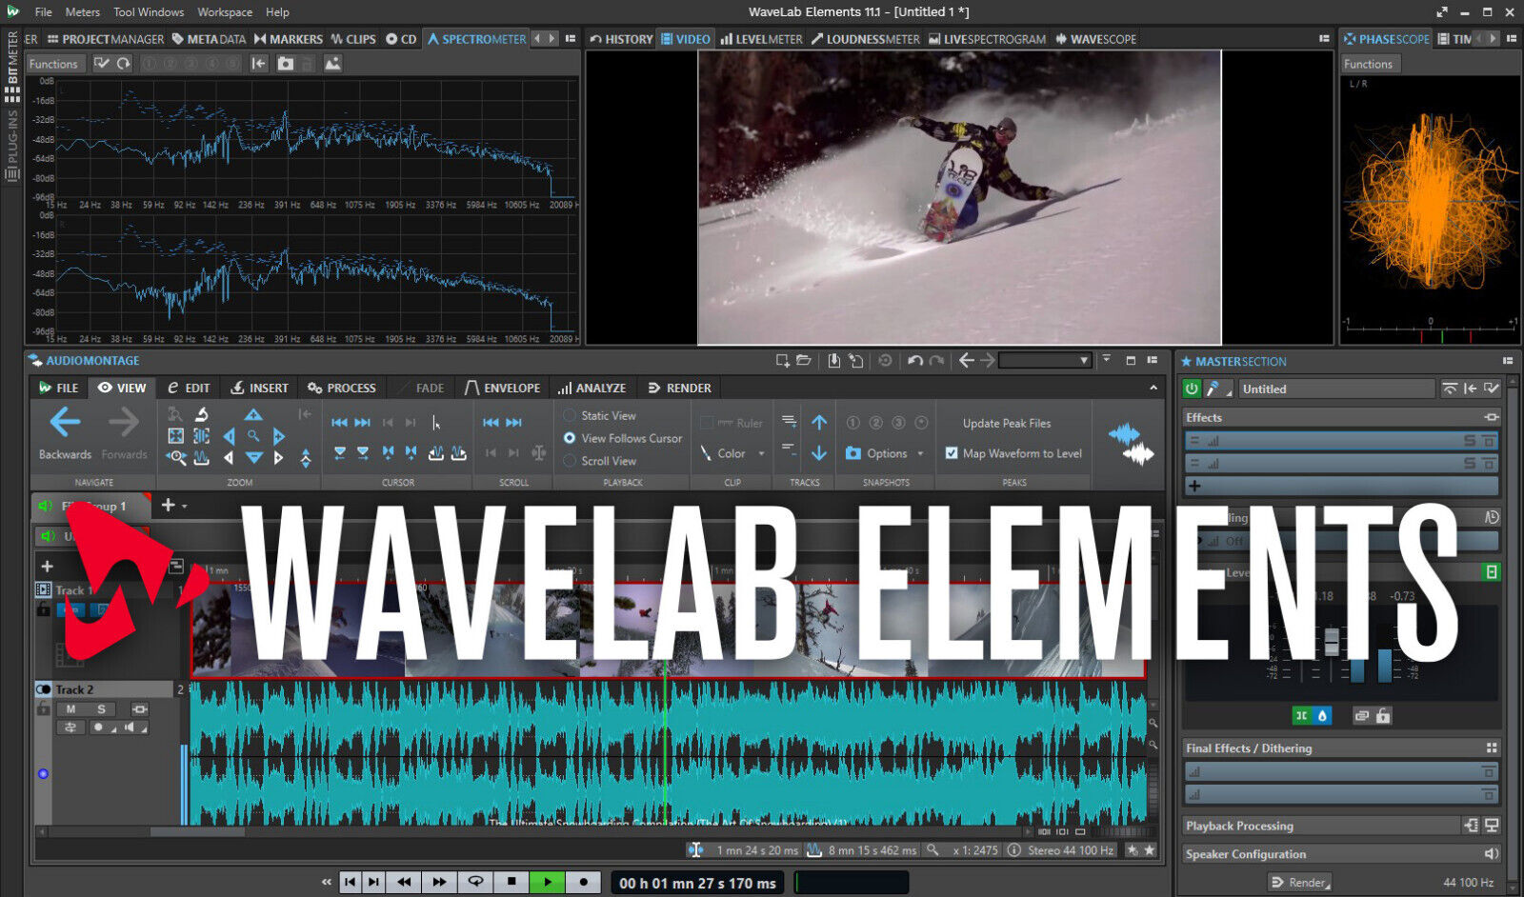This screenshot has height=897, width=1524.
Task: Add effect slot with plus in Effects
Action: point(1194,486)
